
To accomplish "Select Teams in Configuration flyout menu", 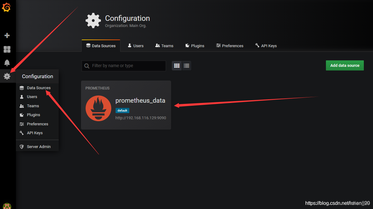I will pos(37,106).
